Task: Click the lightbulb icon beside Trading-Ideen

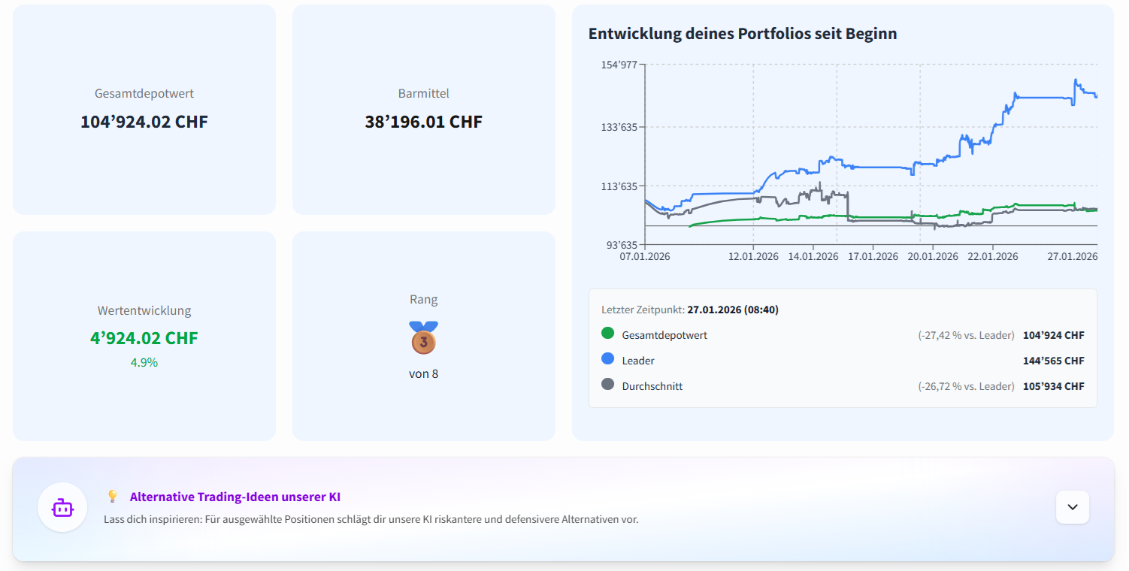Action: pos(113,497)
